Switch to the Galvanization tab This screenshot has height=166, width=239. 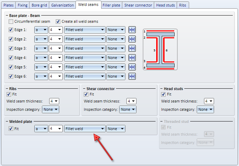tap(62, 5)
